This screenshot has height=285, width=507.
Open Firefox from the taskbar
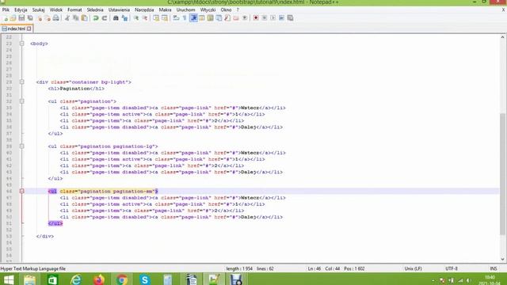click(99, 279)
